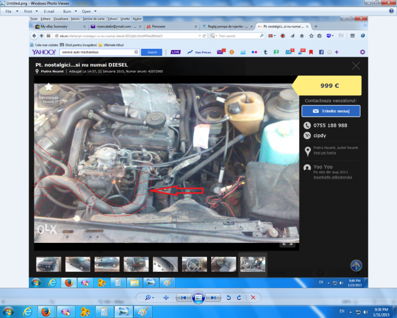Go to the previous photo in Photo Viewer
Image resolution: width=397 pixels, height=318 pixels.
coord(183,298)
